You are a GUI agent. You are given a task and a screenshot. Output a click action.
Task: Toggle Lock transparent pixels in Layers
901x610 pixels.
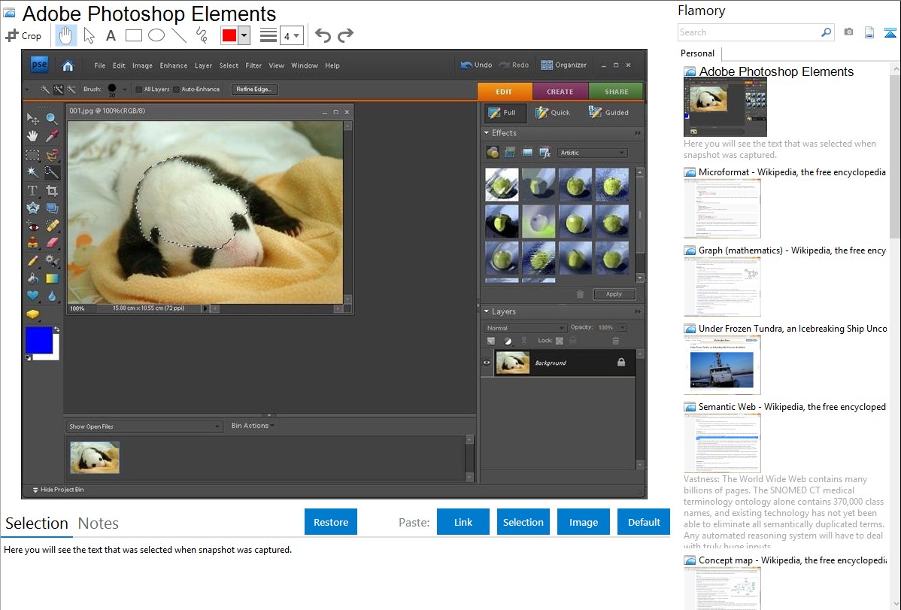pos(560,341)
